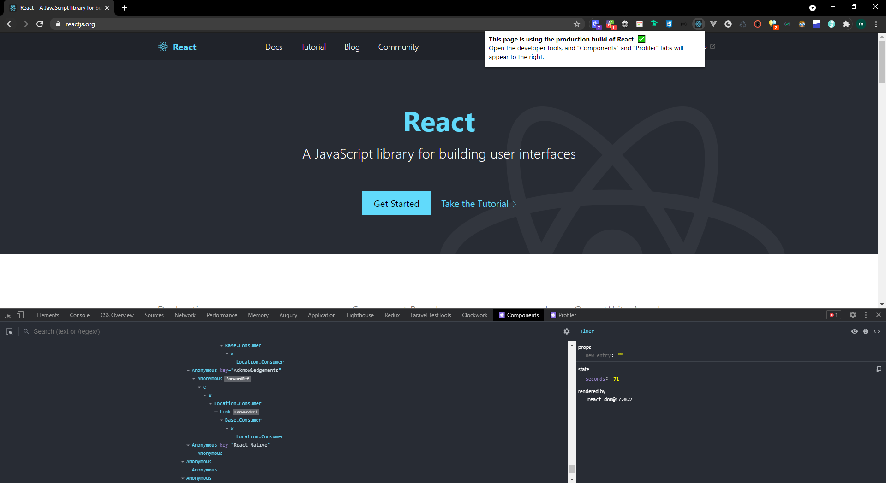
Task: Select a component on the page picker icon
Action: tap(9, 331)
